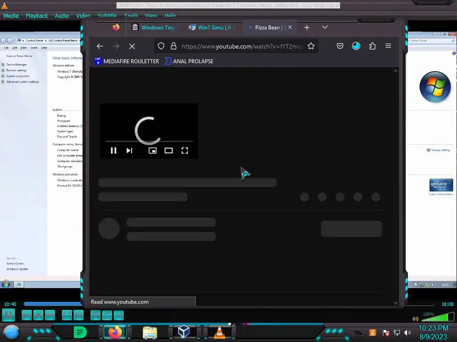This screenshot has height=342, width=457.
Task: Toggle VLC random shuffle
Action: (119, 315)
